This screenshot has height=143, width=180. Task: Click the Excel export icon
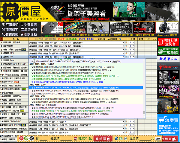pyautogui.click(x=121, y=139)
